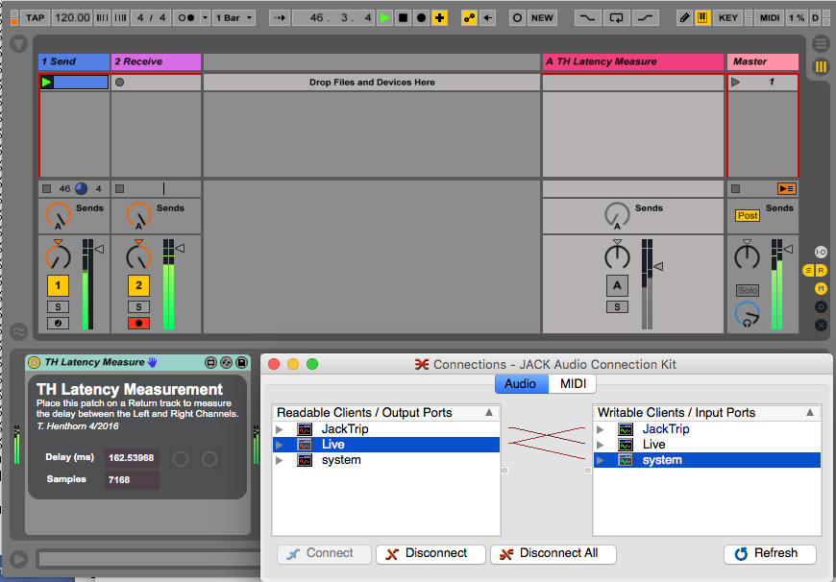836x582 pixels.
Task: Select the 1 Send track header
Action: pyautogui.click(x=74, y=61)
